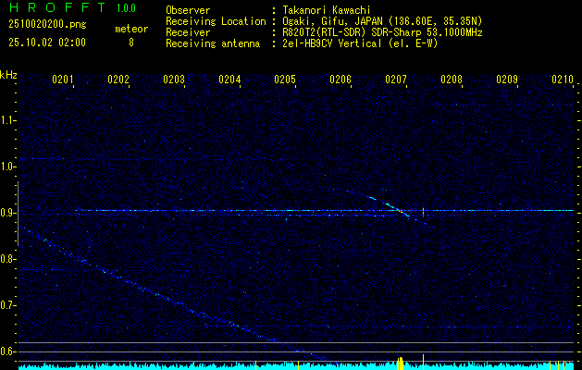Click the meteor count label
Viewport: 582px width, 370px height.
[x=130, y=29]
